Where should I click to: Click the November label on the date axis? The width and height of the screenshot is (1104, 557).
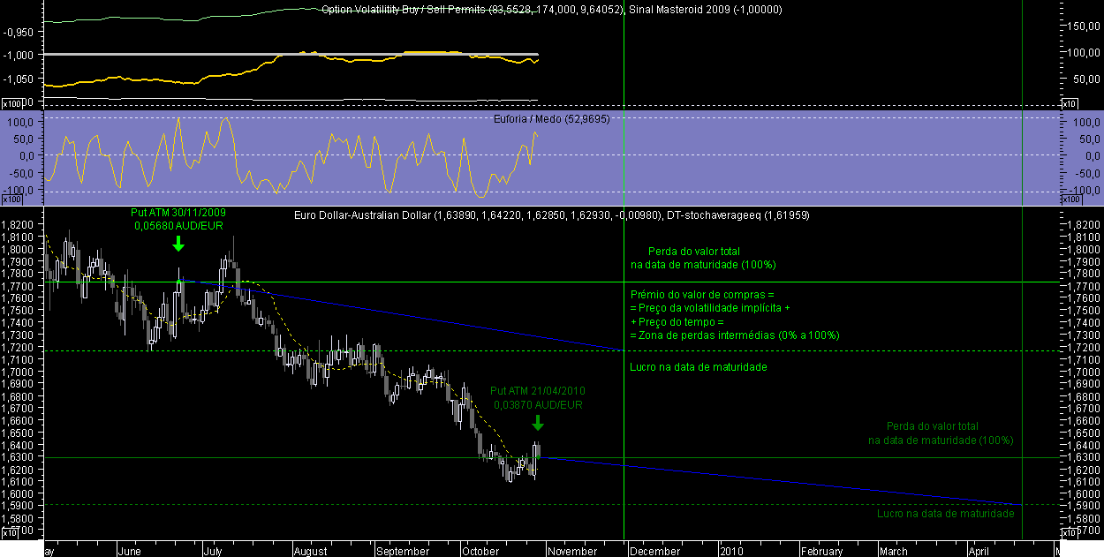(571, 551)
